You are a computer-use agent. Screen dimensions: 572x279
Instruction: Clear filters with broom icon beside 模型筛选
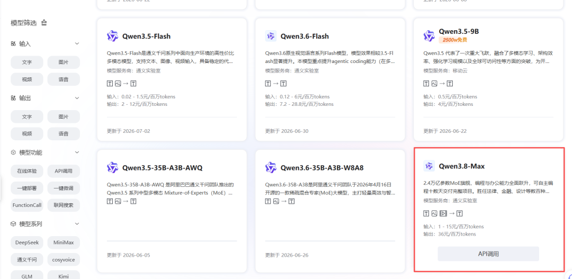coord(44,23)
